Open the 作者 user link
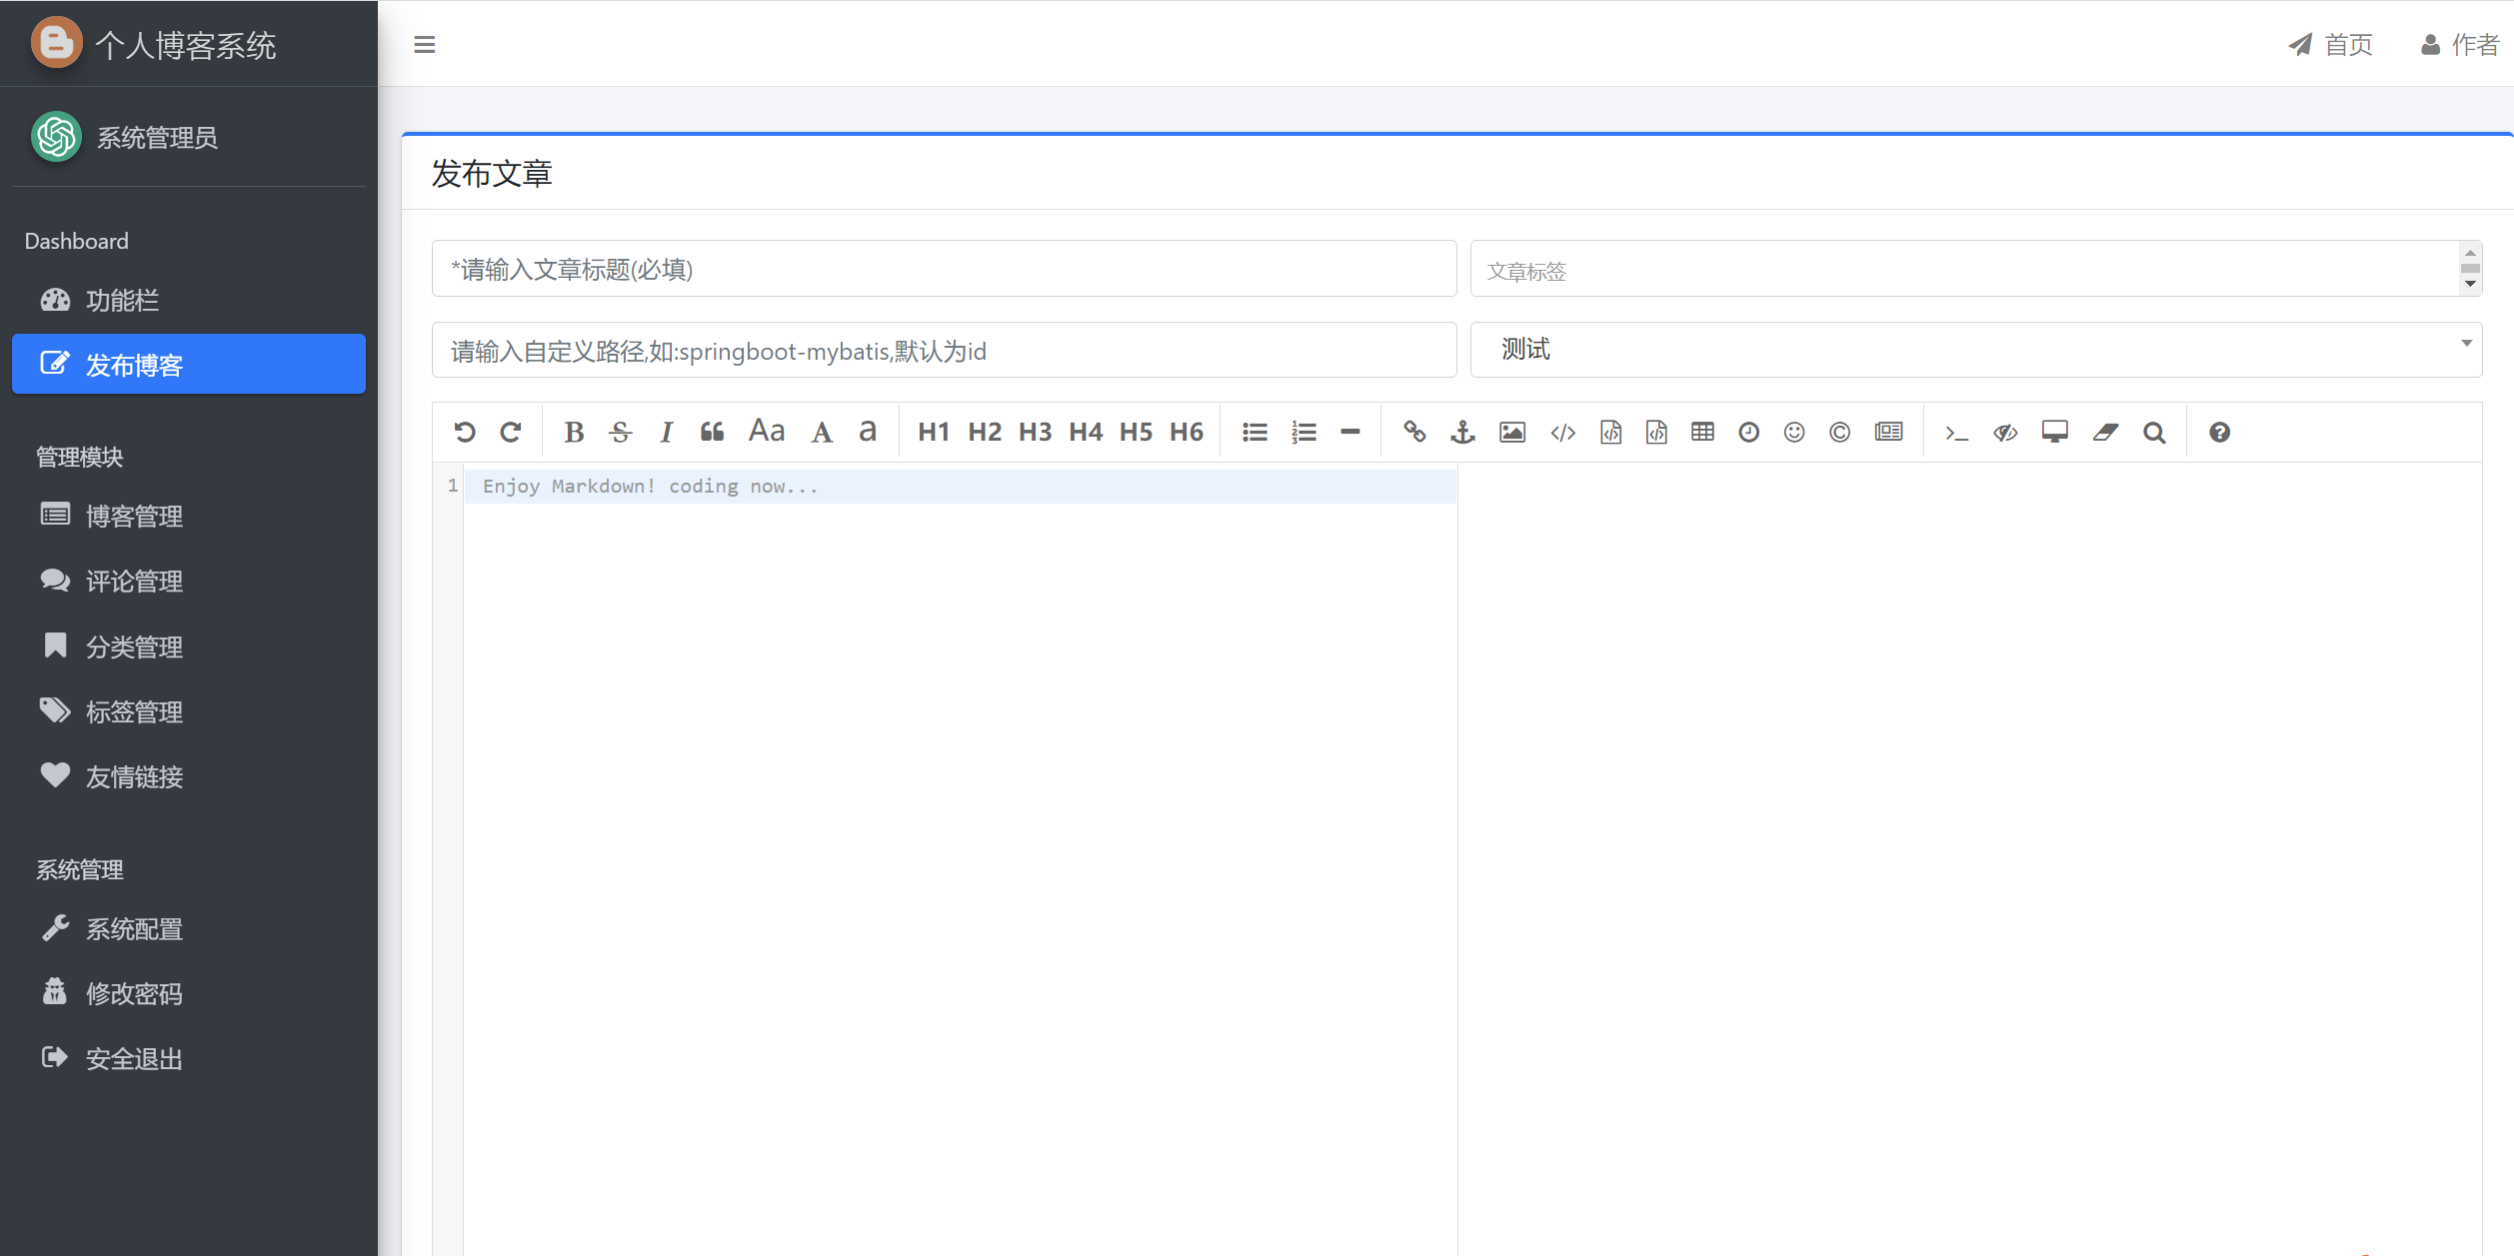The image size is (2514, 1256). (x=2459, y=44)
